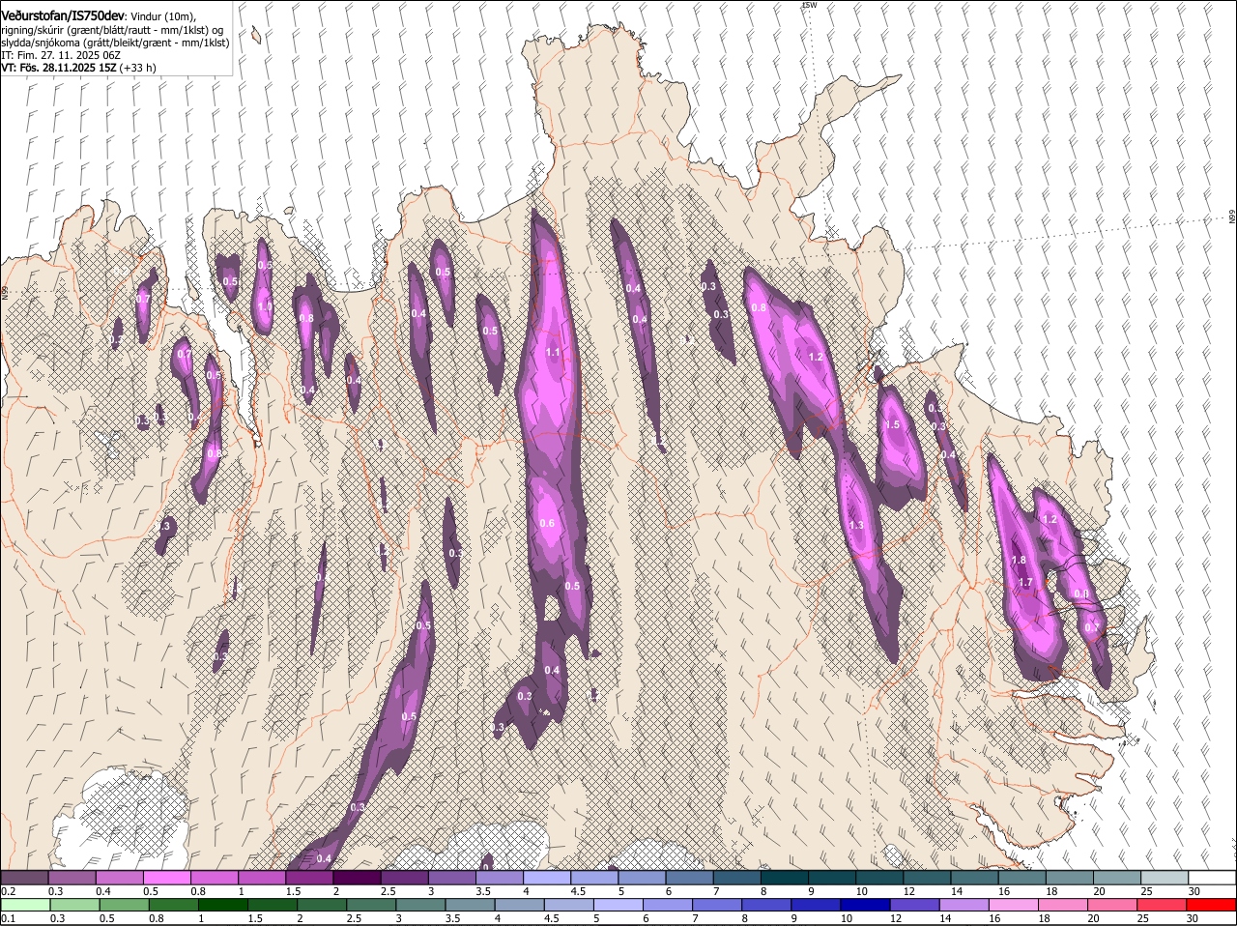Image resolution: width=1237 pixels, height=926 pixels.
Task: Pick upper legend swatch between 0.3 and 0.4
Action: (x=72, y=878)
